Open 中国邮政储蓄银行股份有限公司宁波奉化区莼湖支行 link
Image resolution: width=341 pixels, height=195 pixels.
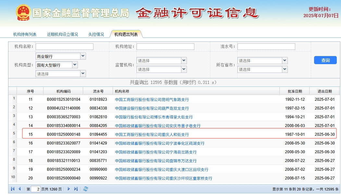[160, 143]
